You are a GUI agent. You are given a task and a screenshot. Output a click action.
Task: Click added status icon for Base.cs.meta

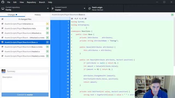click(47, 47)
